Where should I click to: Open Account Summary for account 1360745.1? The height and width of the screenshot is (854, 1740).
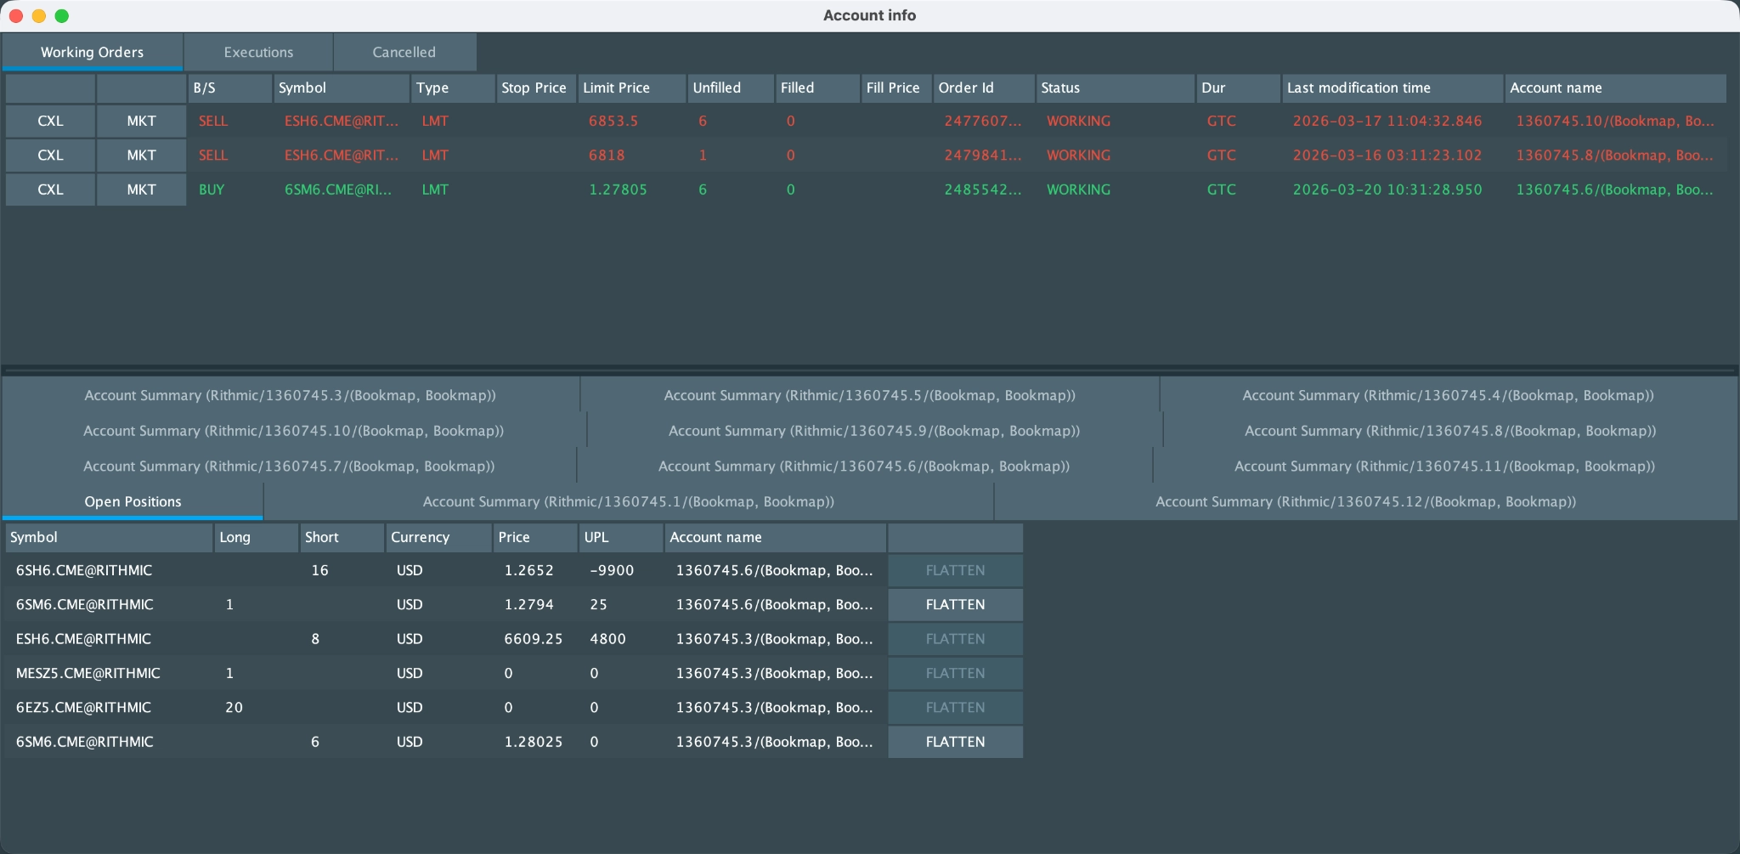pyautogui.click(x=629, y=501)
